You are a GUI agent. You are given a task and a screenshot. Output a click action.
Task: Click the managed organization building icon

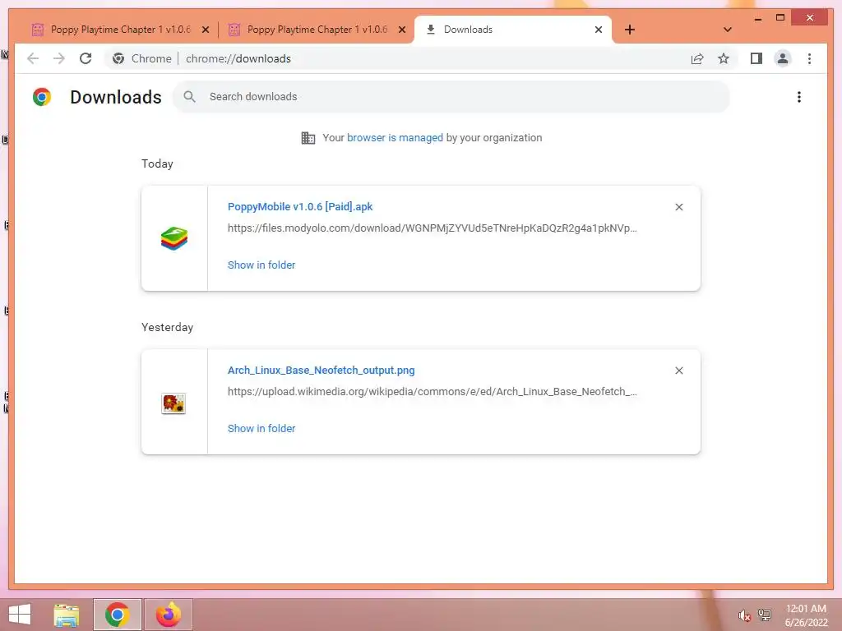(308, 138)
